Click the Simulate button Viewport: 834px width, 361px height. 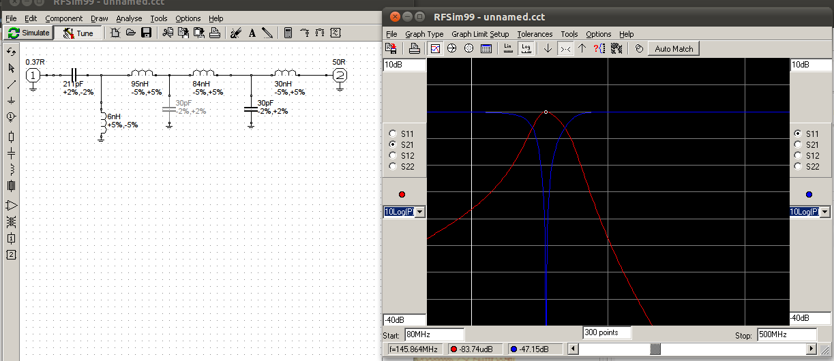[x=28, y=33]
